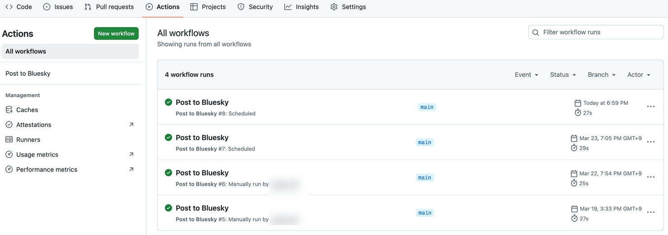Click the New workflow button

point(116,33)
